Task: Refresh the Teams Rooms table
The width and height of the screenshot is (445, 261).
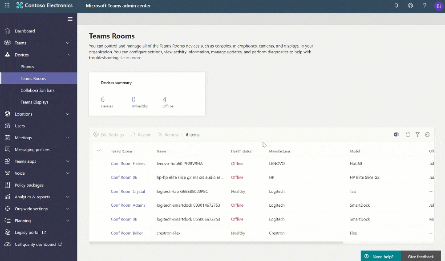Action: pos(408,135)
